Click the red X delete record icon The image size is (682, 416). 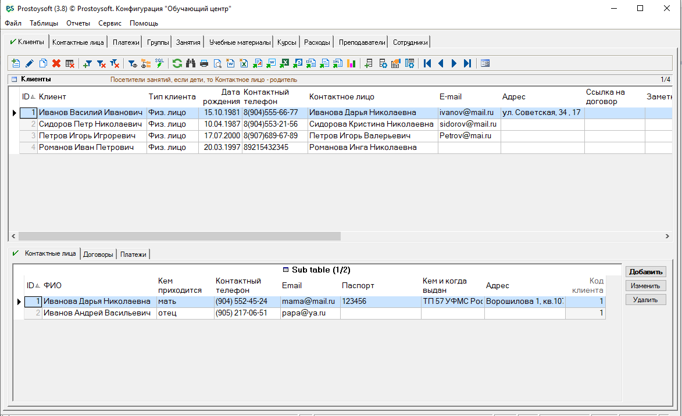point(56,63)
